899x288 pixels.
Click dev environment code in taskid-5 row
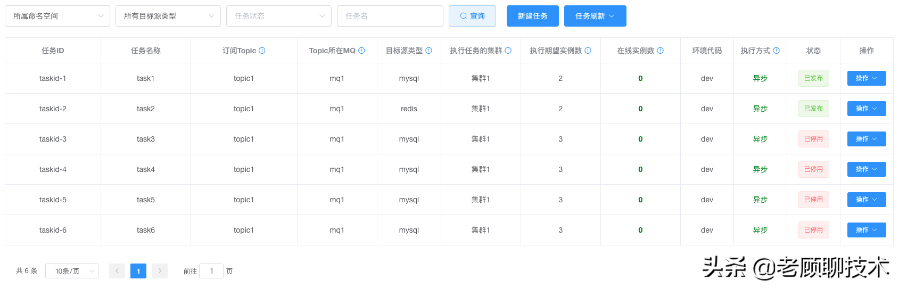[x=707, y=200]
